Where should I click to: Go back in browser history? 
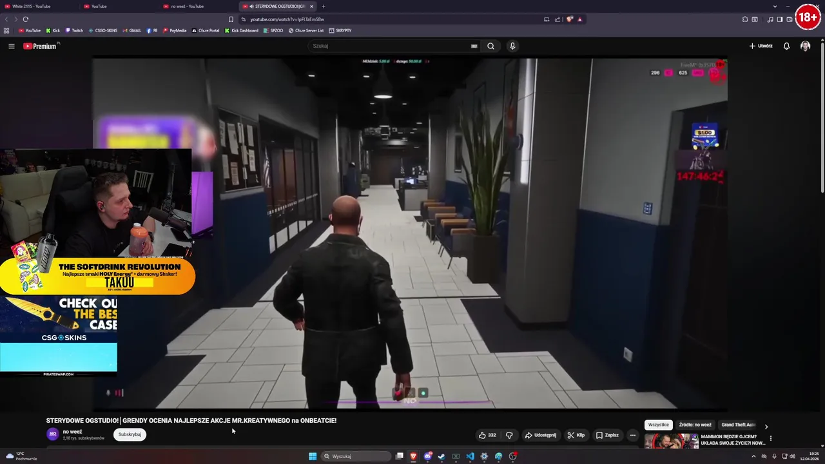(x=6, y=19)
